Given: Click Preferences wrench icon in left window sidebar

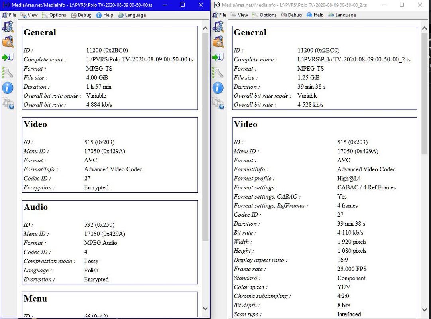Looking at the screenshot, I should pos(8,73).
